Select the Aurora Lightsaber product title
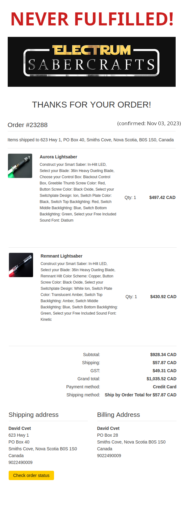Screen dimensions: 188x525 click(58, 157)
